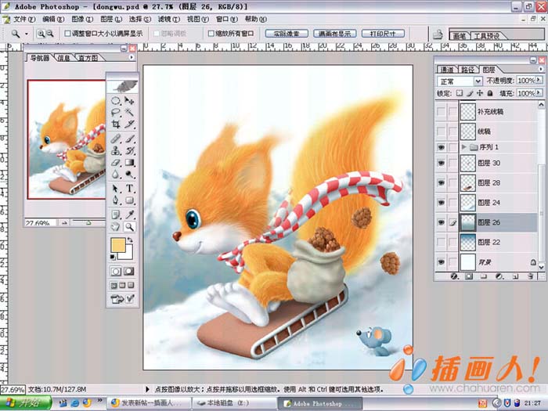
Task: Select the Path Selection arrow tool
Action: [x=116, y=189]
